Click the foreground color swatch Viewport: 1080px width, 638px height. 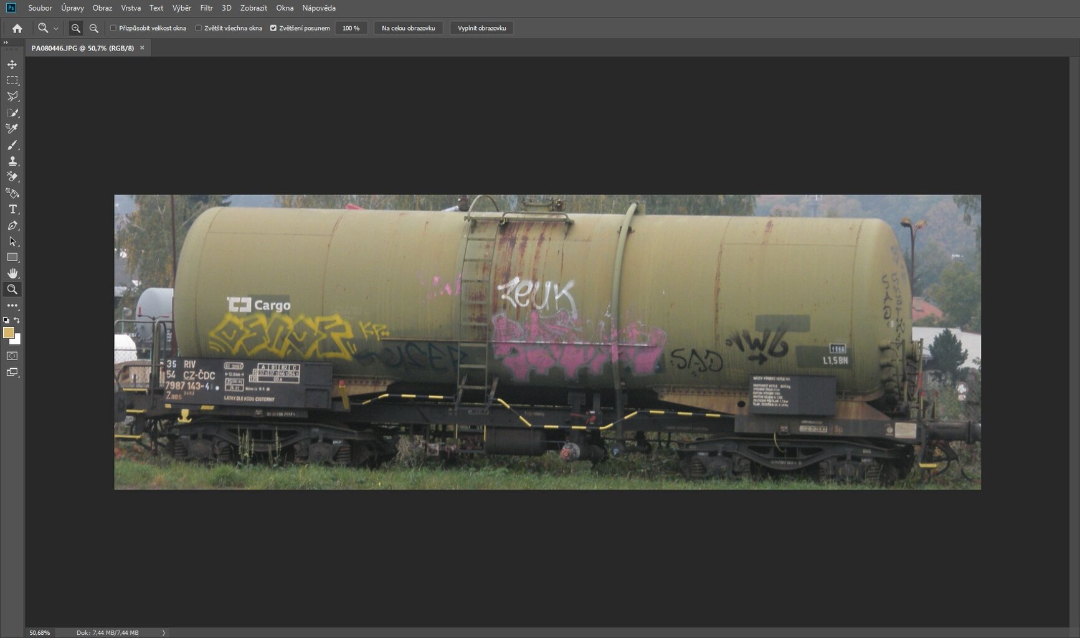point(8,333)
